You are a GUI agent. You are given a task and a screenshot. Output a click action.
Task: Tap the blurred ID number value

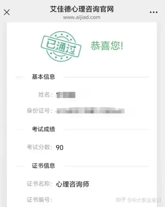click(x=91, y=111)
